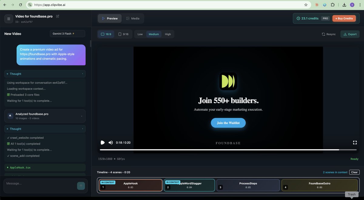This screenshot has height=200, width=364.
Task: Collapse the second Thought section
Action: point(45,129)
